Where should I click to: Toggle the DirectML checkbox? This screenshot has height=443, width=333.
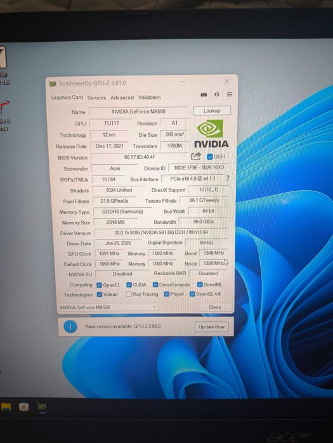(x=200, y=285)
